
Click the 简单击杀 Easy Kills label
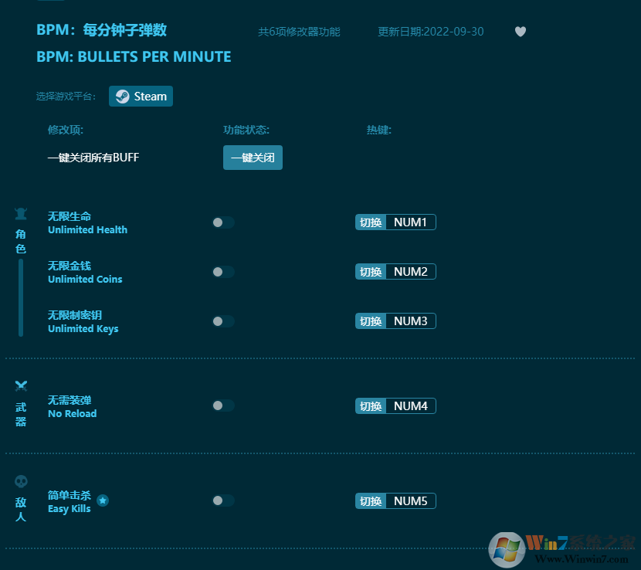click(70, 502)
